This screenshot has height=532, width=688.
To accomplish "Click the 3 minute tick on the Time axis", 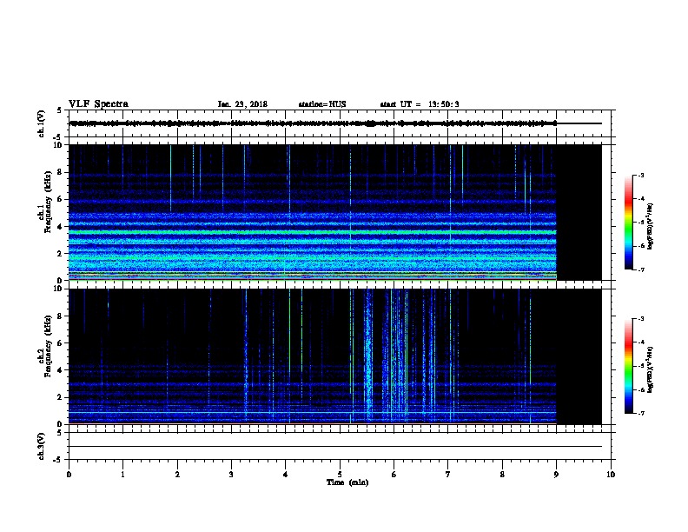I will (231, 475).
